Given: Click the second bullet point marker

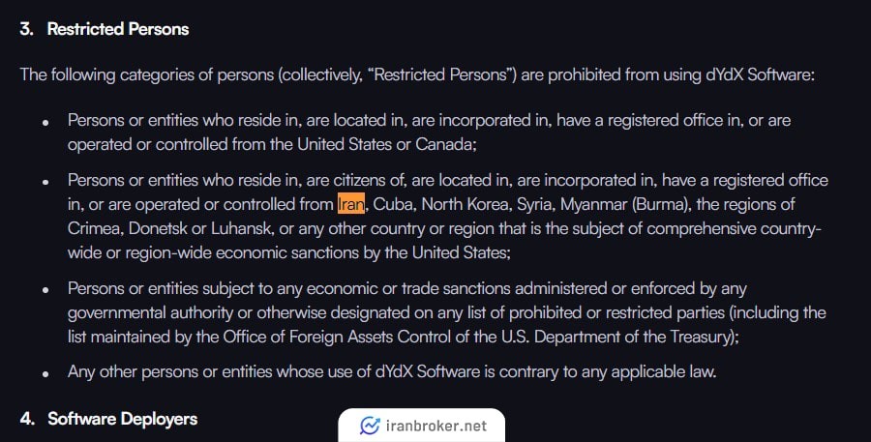Looking at the screenshot, I should point(45,182).
